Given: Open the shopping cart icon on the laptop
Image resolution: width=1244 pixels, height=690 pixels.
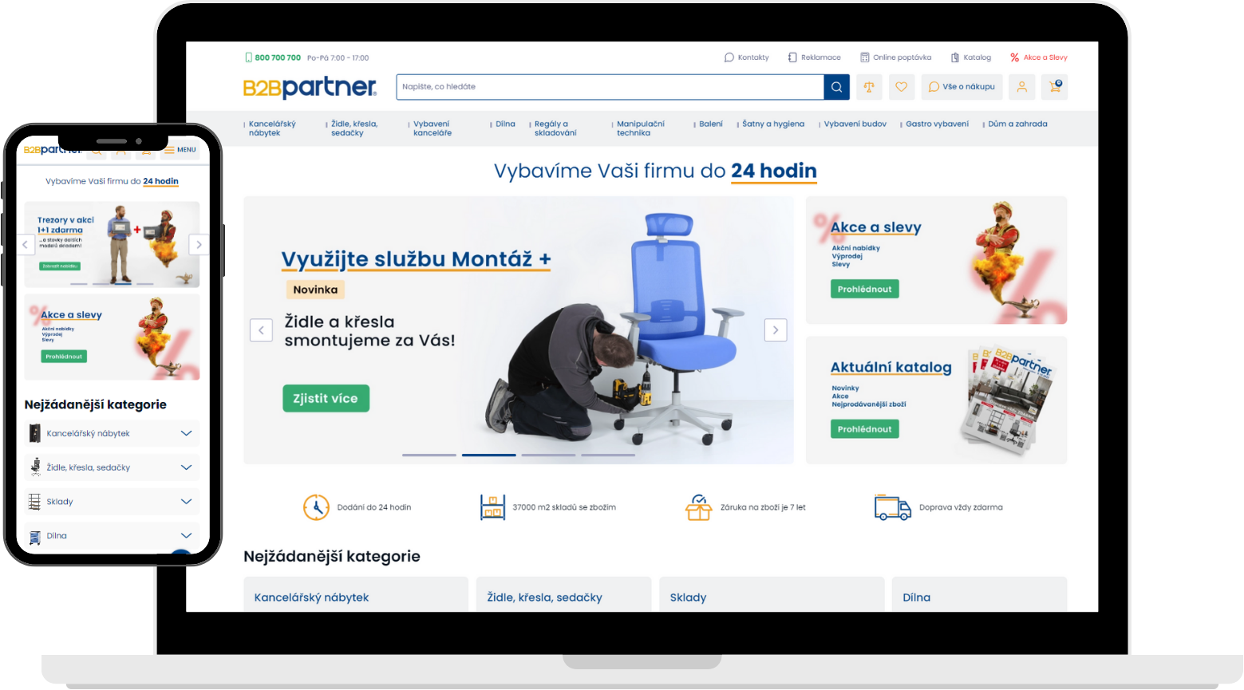Looking at the screenshot, I should point(1055,87).
